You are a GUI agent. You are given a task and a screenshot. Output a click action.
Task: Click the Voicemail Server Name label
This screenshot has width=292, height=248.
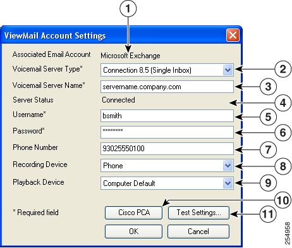pyautogui.click(x=49, y=85)
